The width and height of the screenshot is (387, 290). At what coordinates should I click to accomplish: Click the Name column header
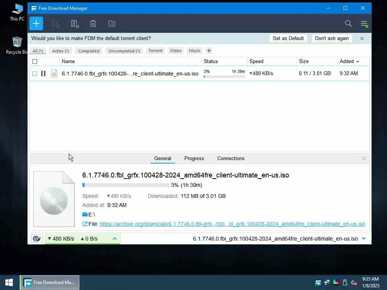pyautogui.click(x=130, y=62)
